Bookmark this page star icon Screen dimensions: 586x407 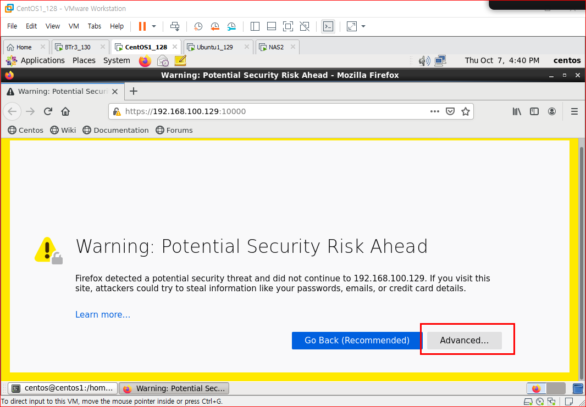pos(466,111)
